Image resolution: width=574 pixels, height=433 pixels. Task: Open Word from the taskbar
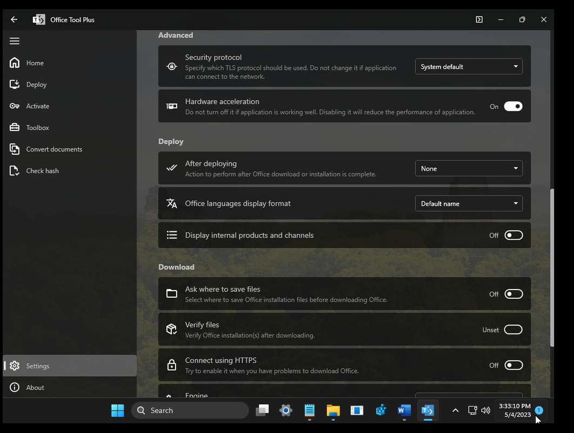[404, 410]
